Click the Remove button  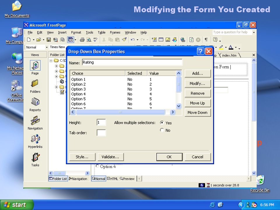click(197, 93)
